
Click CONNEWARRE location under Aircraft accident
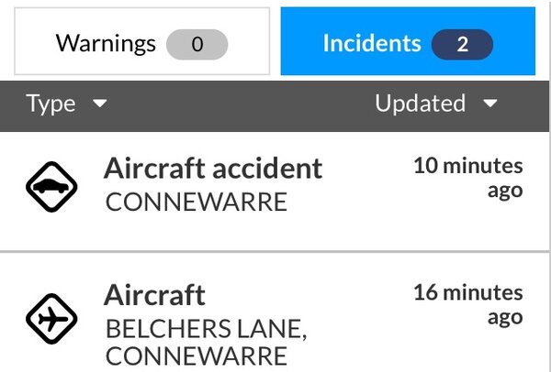click(197, 202)
